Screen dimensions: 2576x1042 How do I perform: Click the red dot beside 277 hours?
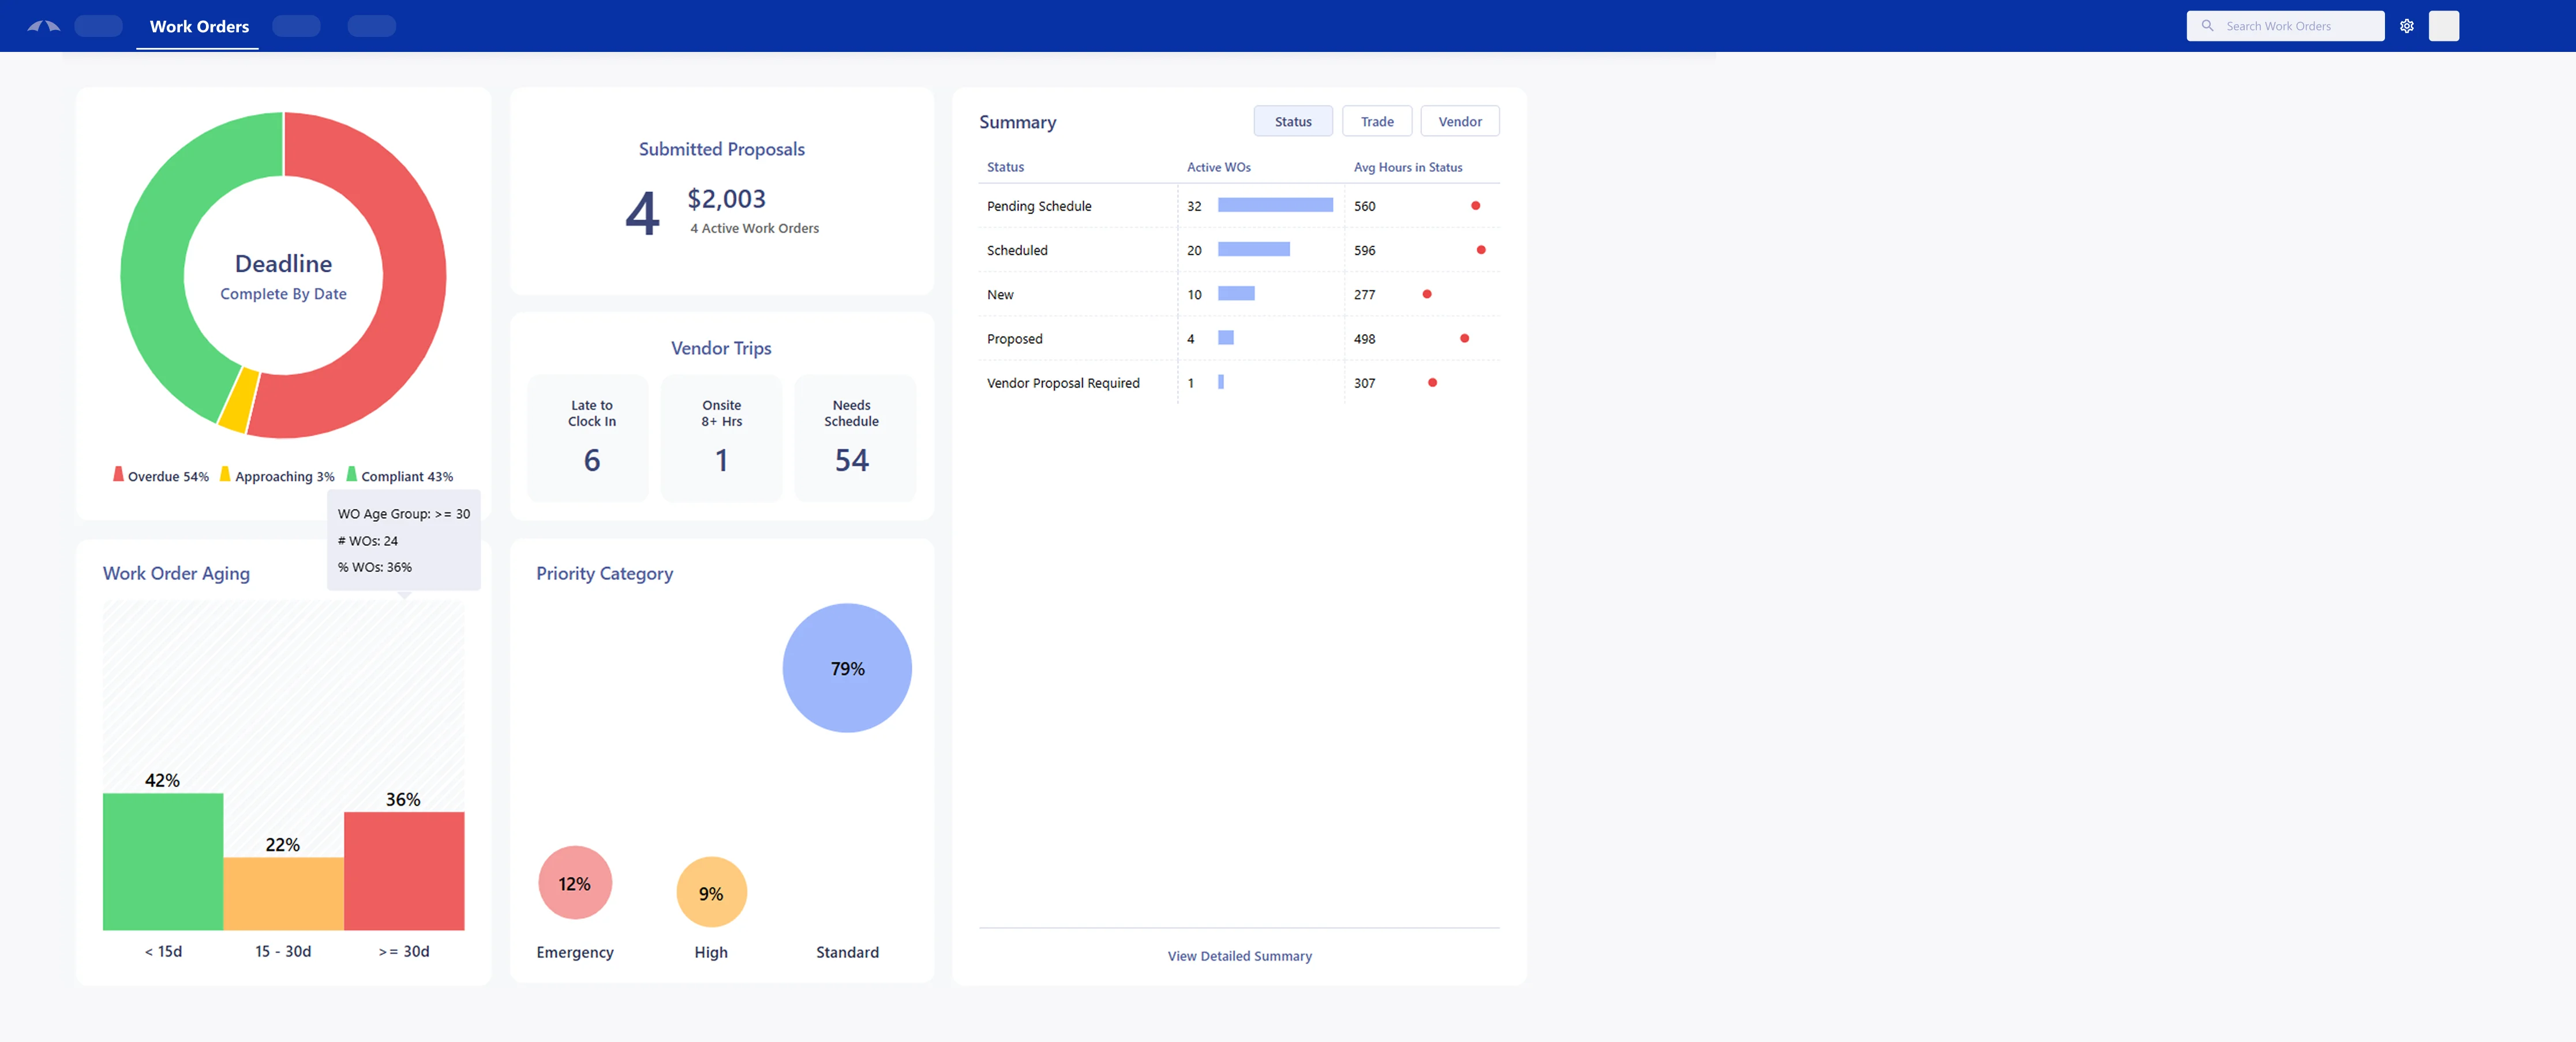(x=1427, y=294)
